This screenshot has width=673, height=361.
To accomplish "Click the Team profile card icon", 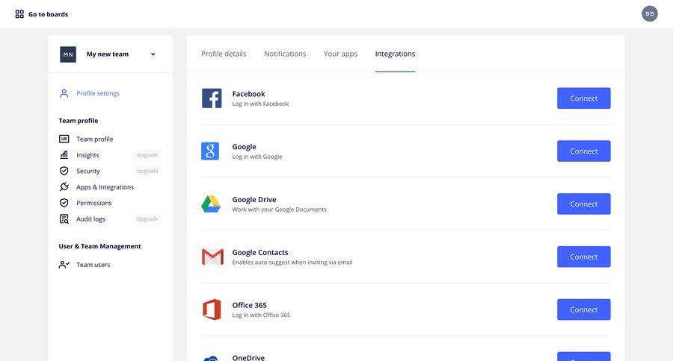I will [x=64, y=139].
